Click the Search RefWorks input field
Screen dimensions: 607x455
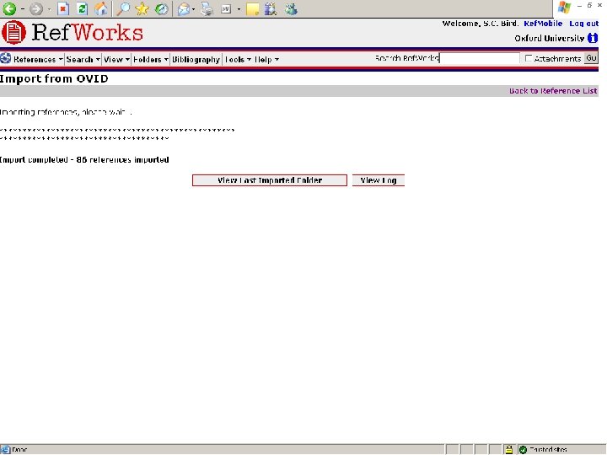pos(479,58)
